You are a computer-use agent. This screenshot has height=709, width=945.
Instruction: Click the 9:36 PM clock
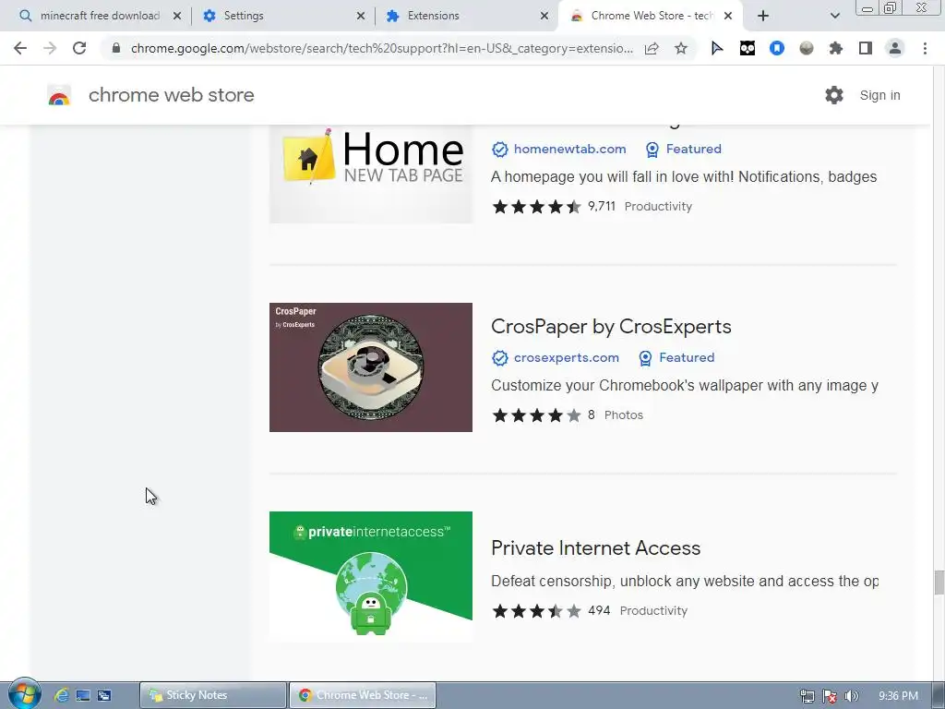898,696
